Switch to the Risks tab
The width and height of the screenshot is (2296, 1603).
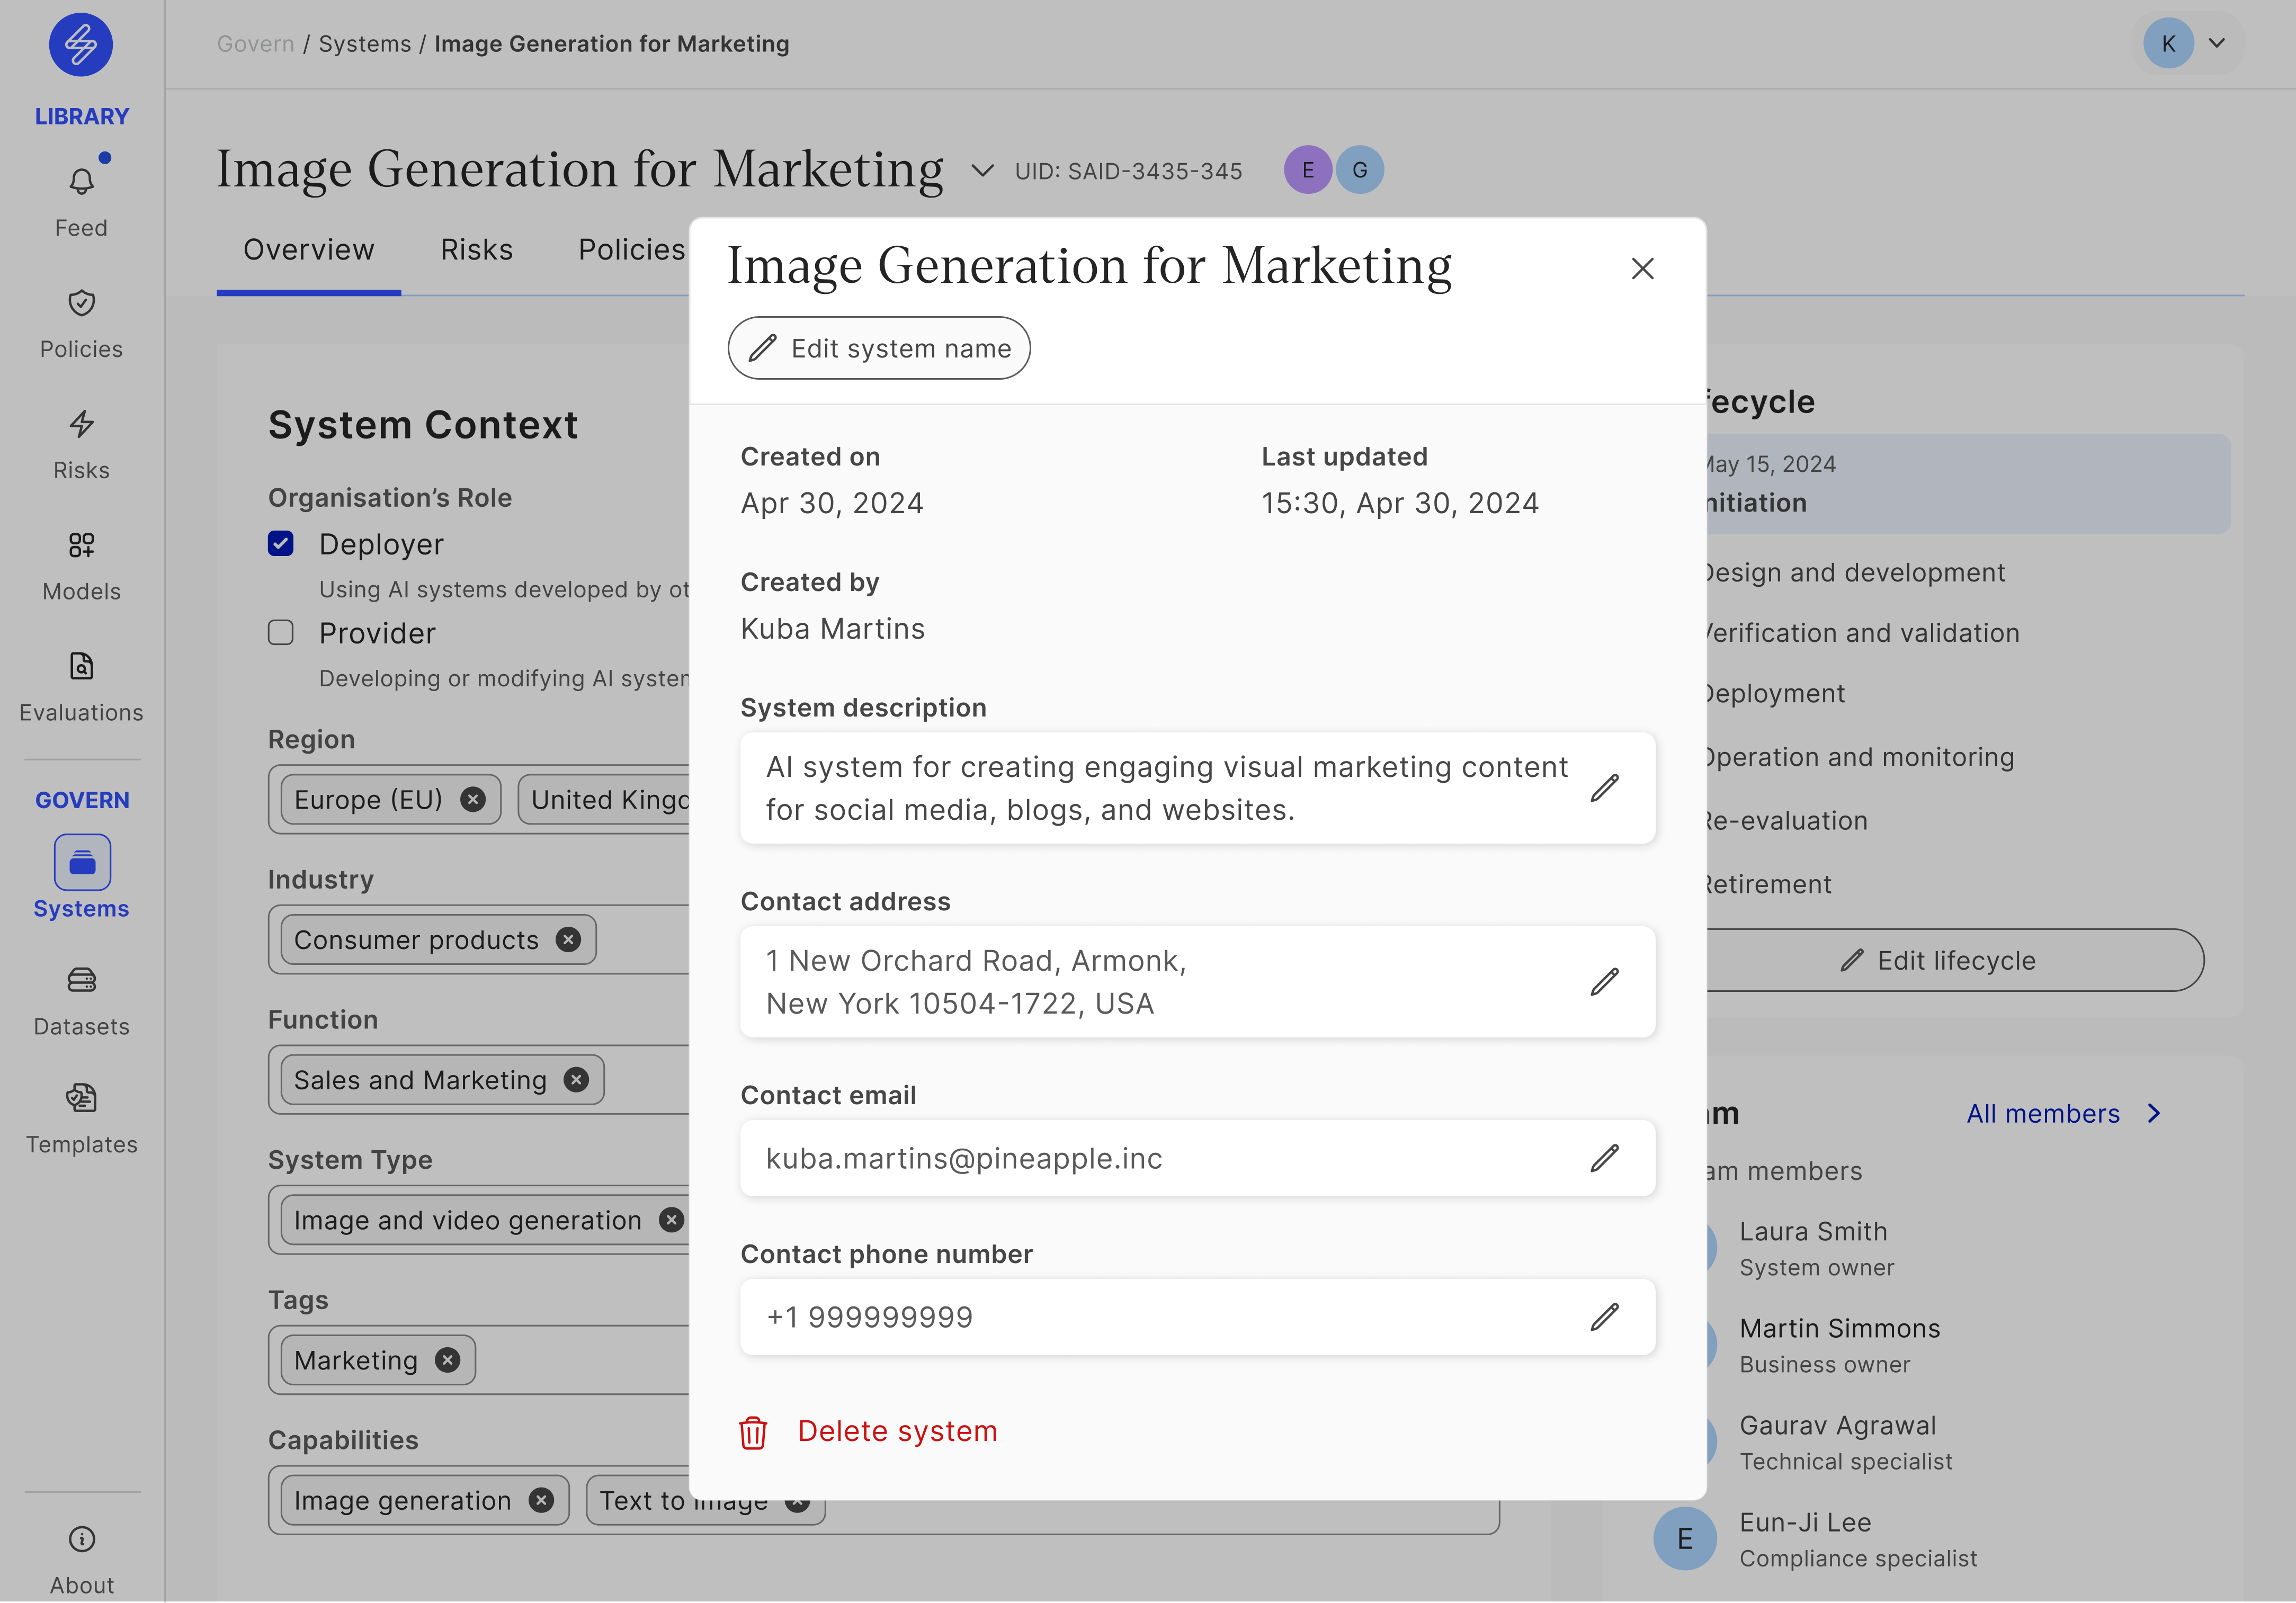click(x=477, y=250)
